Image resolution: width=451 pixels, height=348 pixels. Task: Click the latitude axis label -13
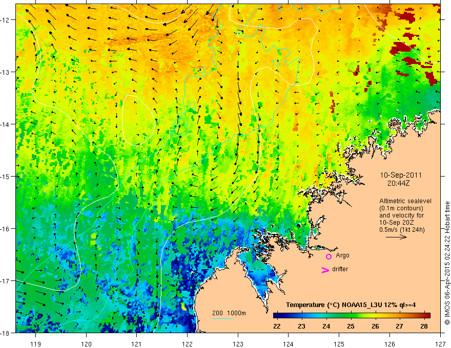[5, 72]
